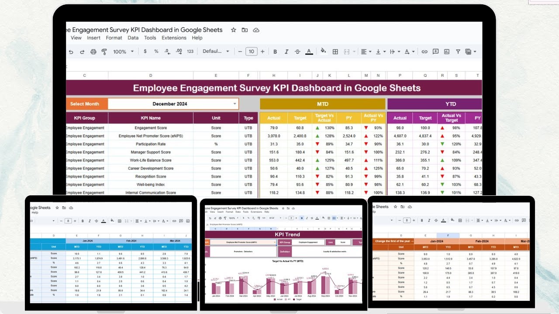559x314 pixels.
Task: Toggle bold in the bottom-left window toolbar
Action: coord(83,221)
